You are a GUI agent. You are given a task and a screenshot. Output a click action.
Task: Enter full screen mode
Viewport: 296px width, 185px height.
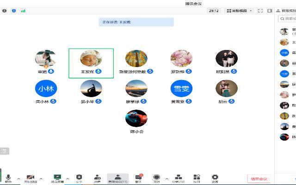[260, 11]
